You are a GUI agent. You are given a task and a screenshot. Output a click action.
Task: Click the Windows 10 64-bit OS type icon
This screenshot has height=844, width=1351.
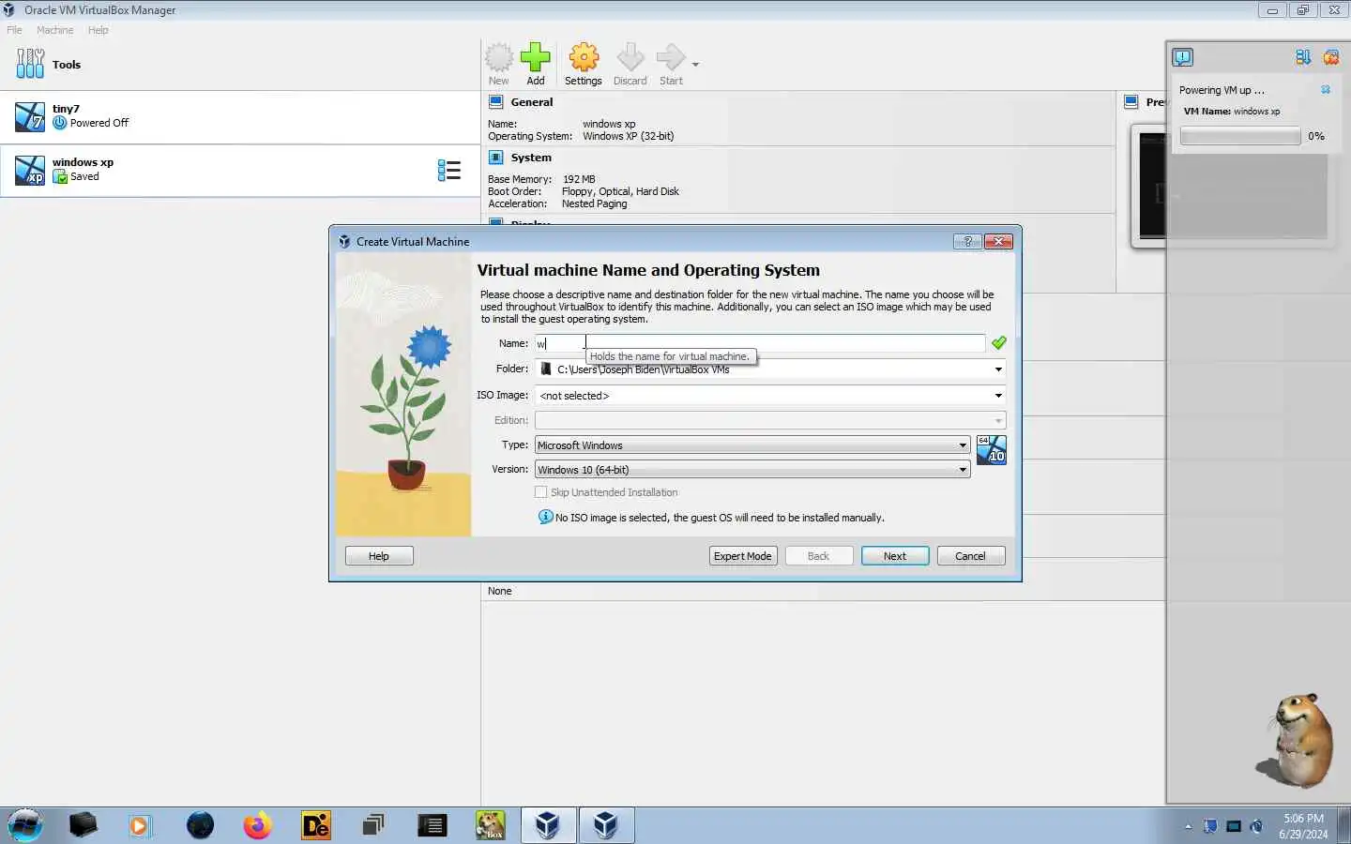pyautogui.click(x=992, y=450)
